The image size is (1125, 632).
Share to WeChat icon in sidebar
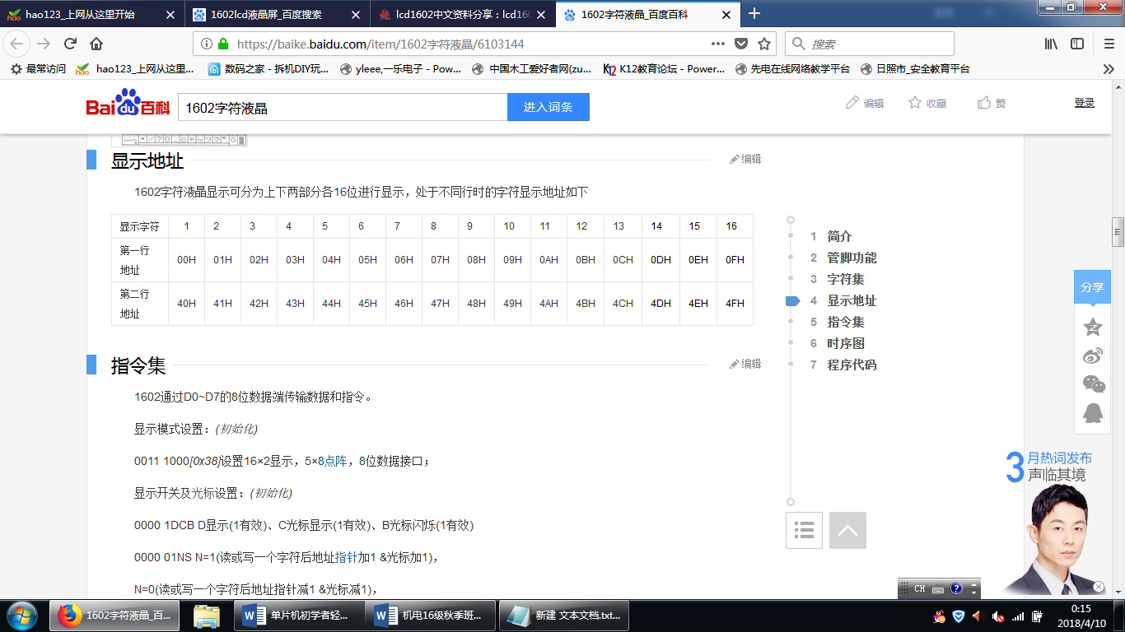[1093, 384]
